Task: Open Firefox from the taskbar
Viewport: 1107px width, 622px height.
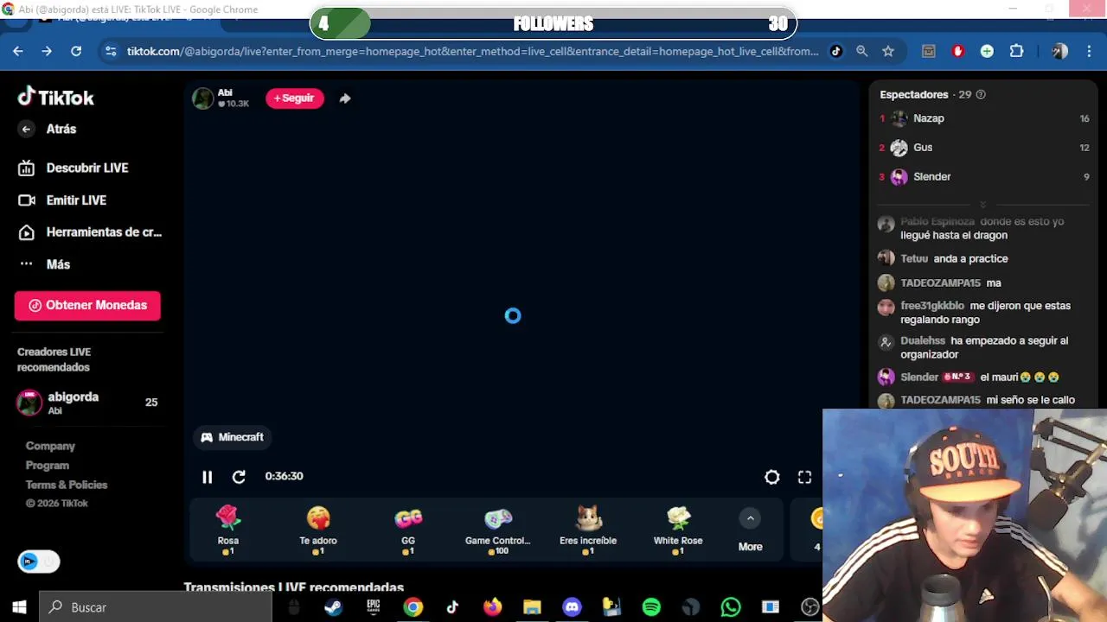Action: [x=492, y=607]
